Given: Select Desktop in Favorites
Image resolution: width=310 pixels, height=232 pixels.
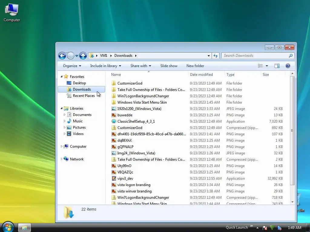Looking at the screenshot, I should [x=79, y=83].
